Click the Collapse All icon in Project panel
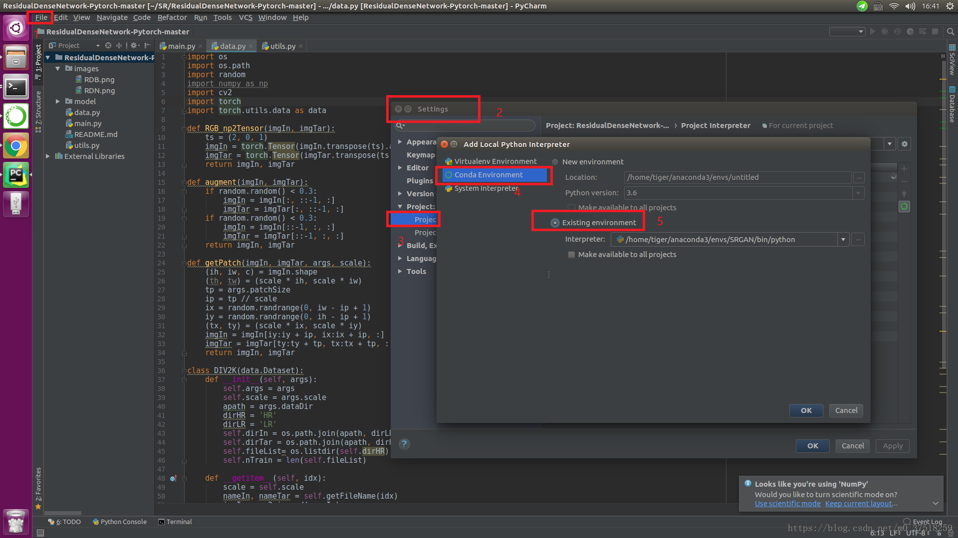 coord(119,45)
